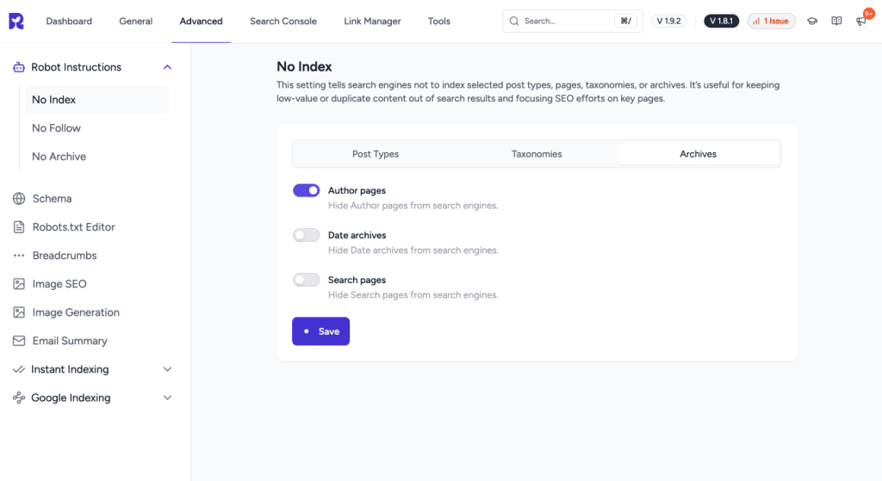
Task: Enable the Date archives toggle
Action: [306, 235]
